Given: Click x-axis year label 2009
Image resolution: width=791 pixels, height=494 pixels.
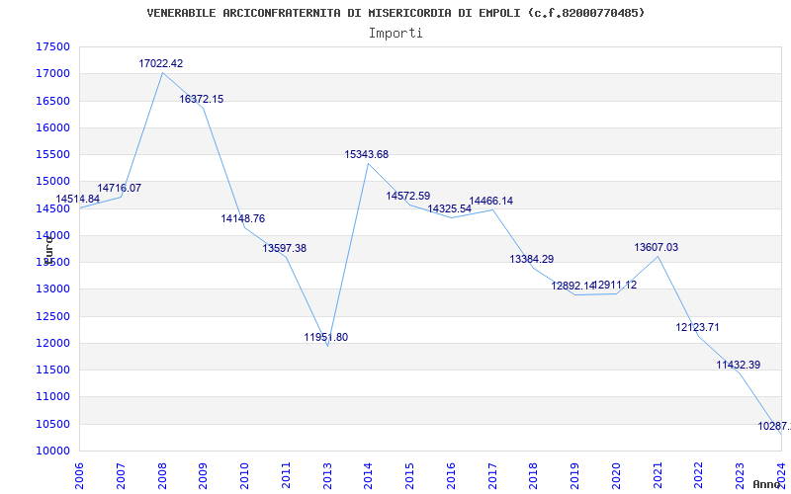Looking at the screenshot, I should click(204, 475).
